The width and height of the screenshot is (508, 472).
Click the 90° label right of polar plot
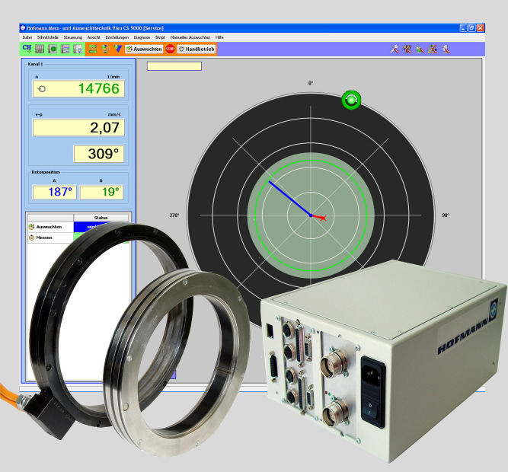[x=446, y=215]
